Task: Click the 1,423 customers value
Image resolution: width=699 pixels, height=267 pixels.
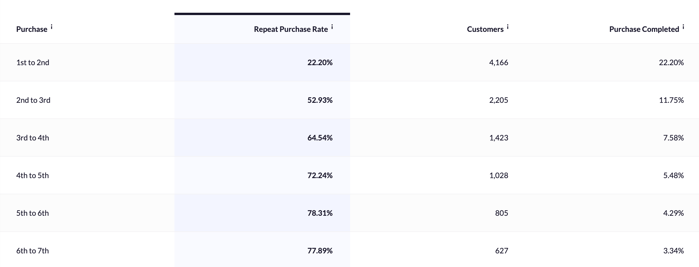Action: (498, 138)
